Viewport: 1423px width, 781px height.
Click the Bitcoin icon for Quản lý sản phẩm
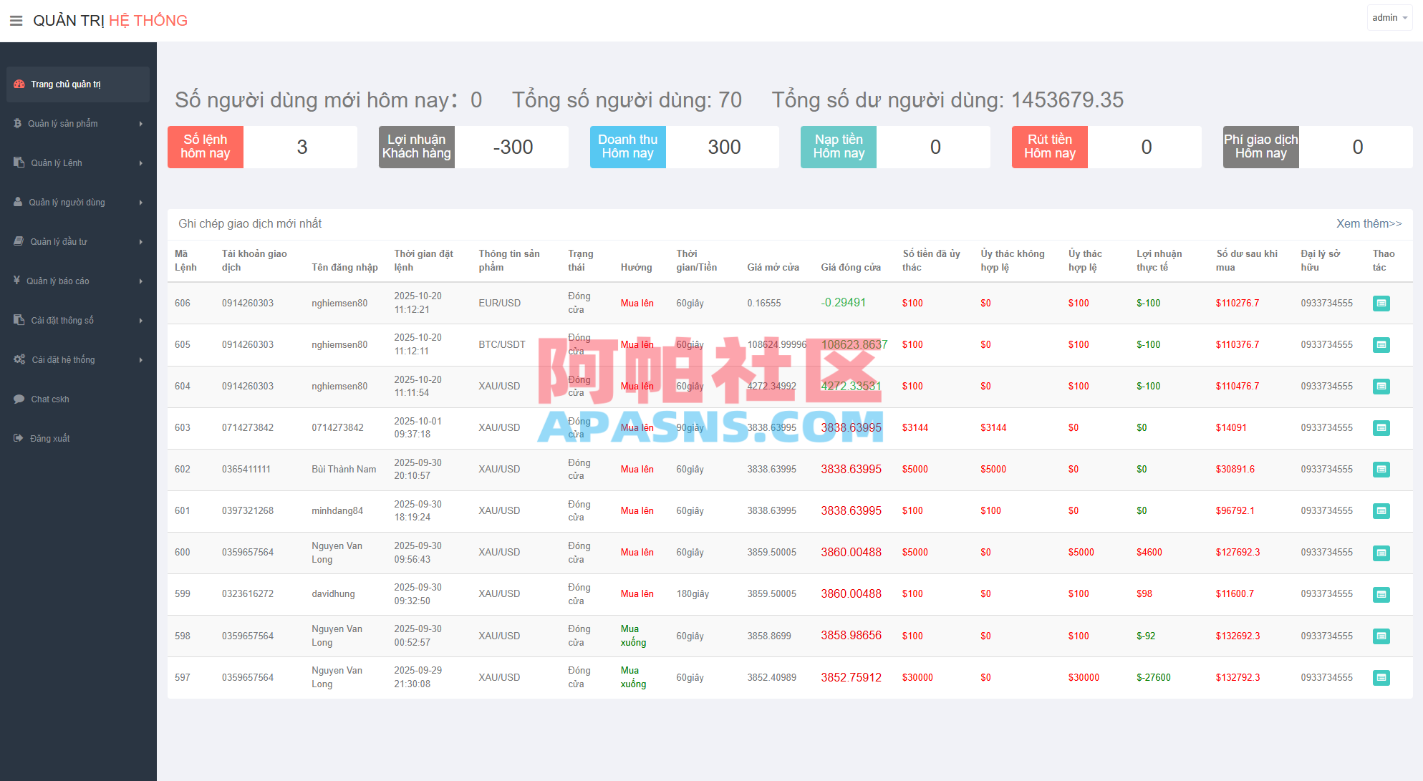coord(17,123)
